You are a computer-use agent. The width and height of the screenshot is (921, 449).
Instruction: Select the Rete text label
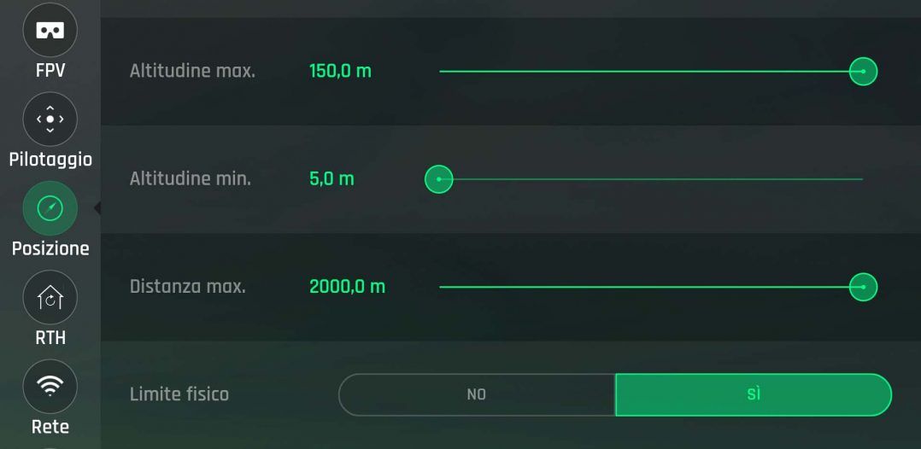[50, 427]
